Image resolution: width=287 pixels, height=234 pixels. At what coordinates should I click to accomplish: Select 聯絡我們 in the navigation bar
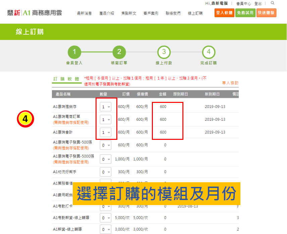pos(173,13)
